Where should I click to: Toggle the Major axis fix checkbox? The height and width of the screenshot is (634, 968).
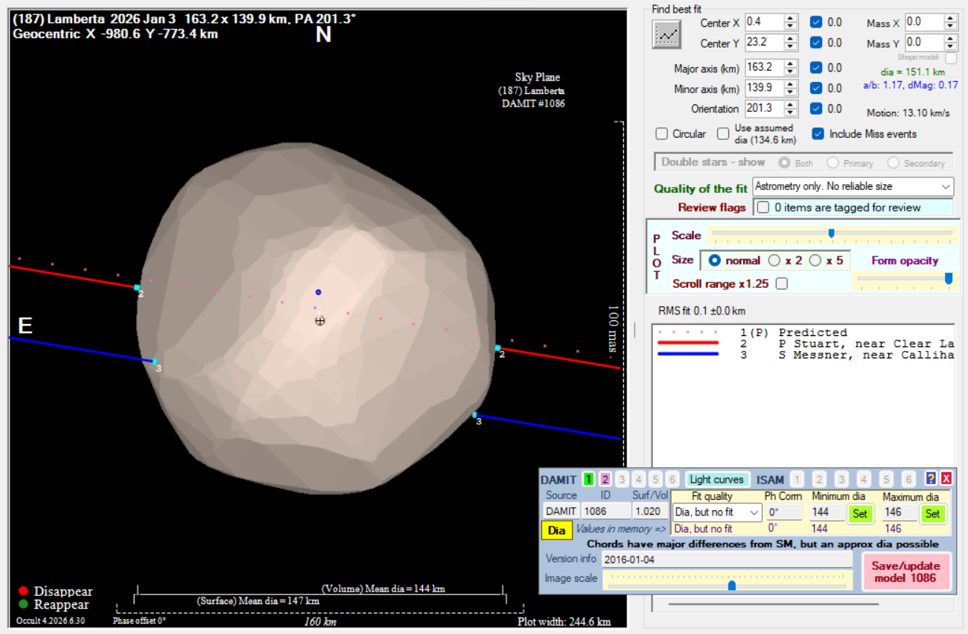pos(817,68)
